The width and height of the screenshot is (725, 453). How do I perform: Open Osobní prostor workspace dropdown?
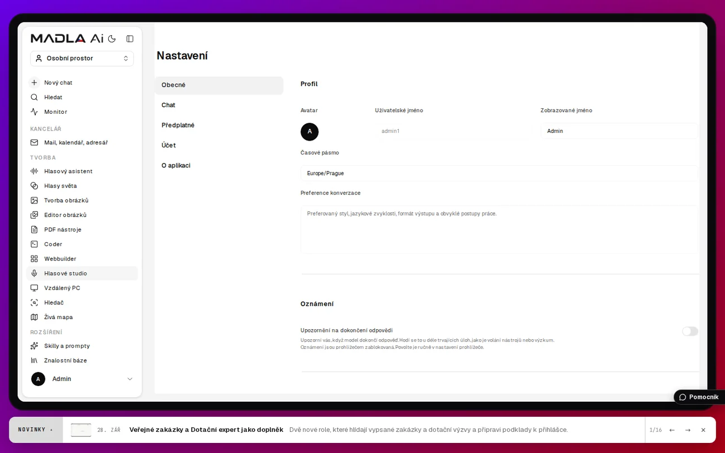pos(82,58)
